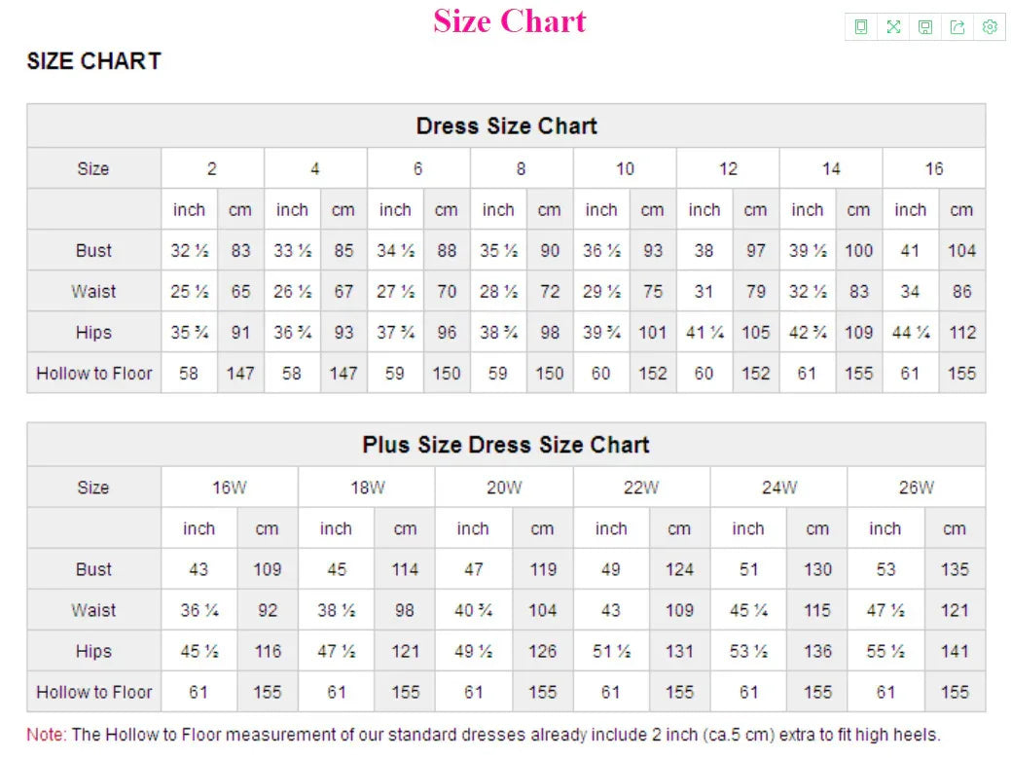Select the inch header under size 2

[x=189, y=209]
